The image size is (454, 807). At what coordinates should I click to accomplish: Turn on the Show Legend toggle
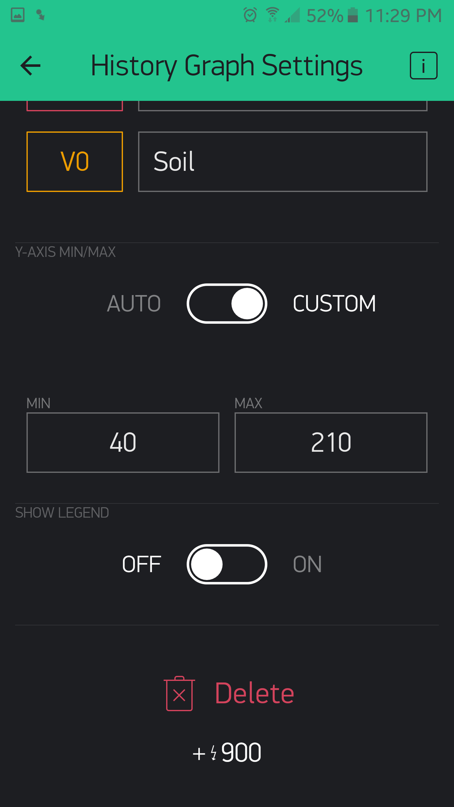(227, 564)
